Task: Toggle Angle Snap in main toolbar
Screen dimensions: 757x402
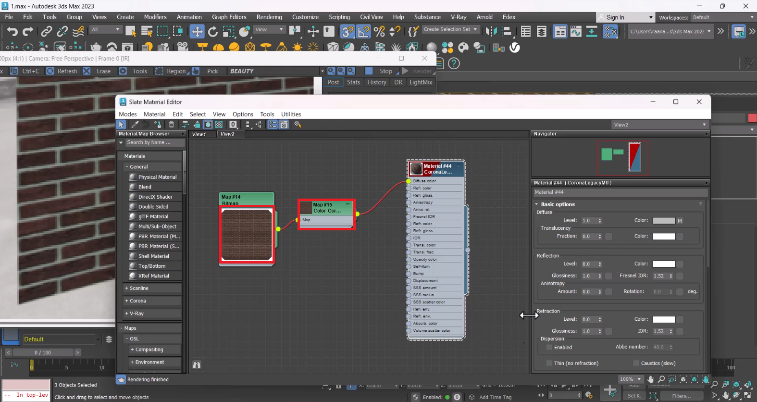Action: (364, 32)
